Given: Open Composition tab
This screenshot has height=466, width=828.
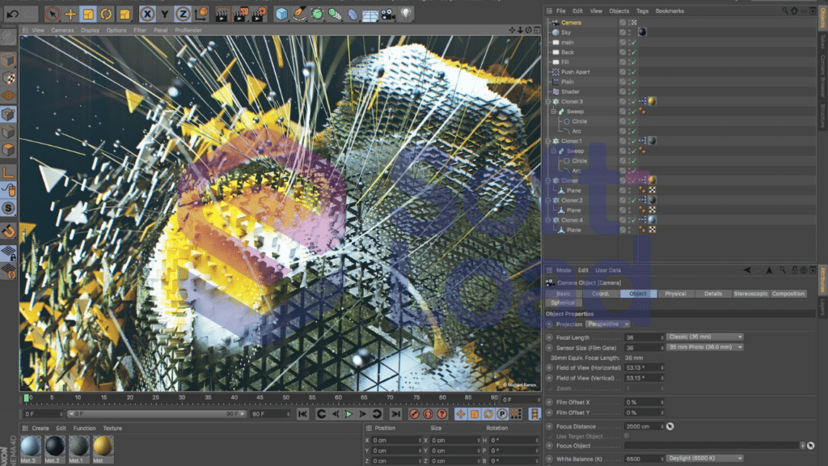Looking at the screenshot, I should click(788, 293).
